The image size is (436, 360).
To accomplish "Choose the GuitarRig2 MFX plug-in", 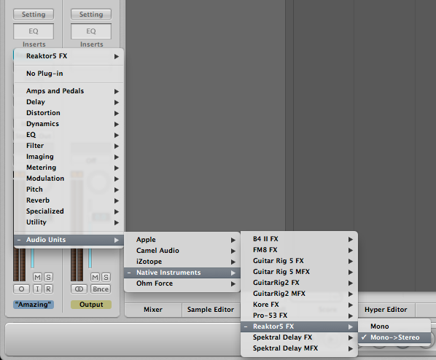I will (x=299, y=294).
